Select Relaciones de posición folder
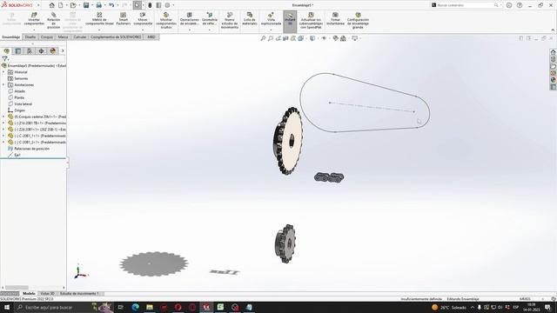This screenshot has height=313, width=557. pos(31,149)
